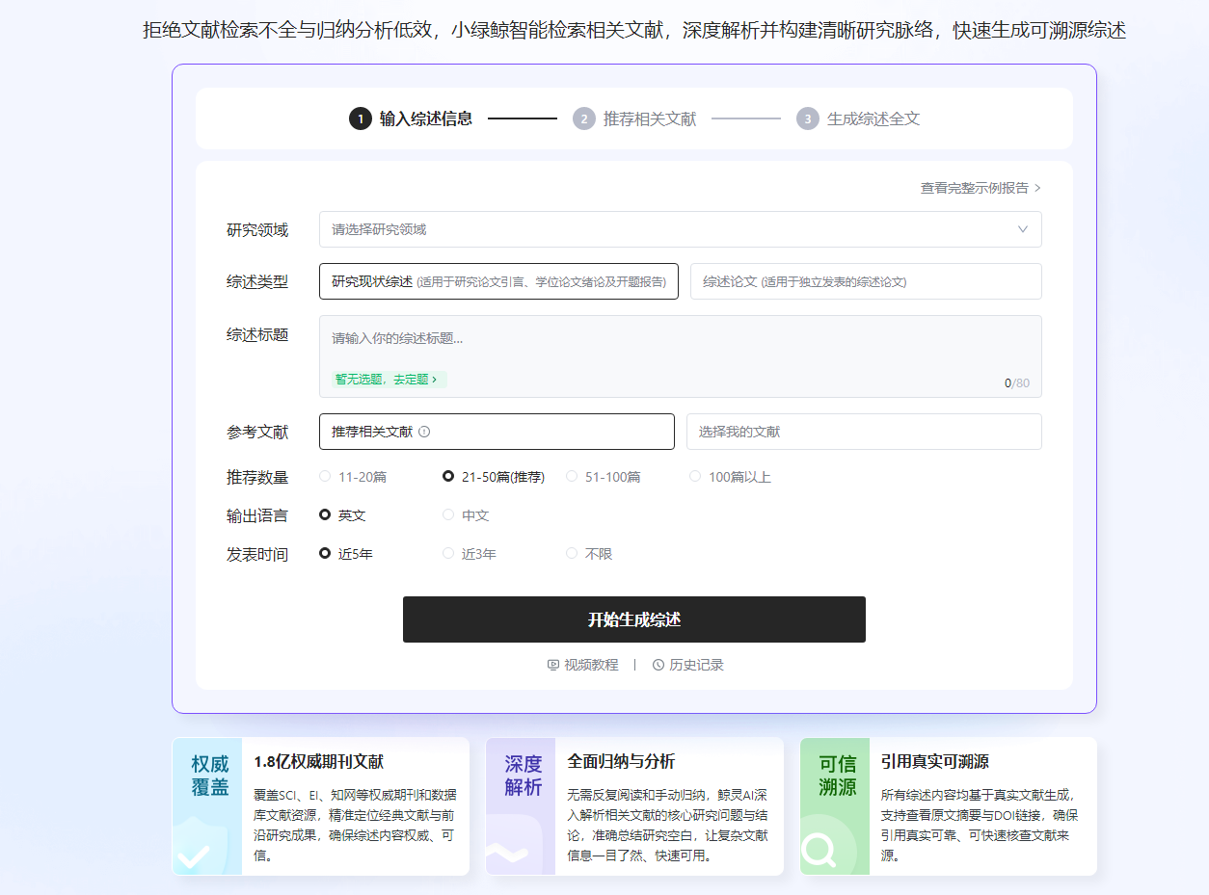
Task: Open the 研究领域 dropdown
Action: (x=681, y=229)
